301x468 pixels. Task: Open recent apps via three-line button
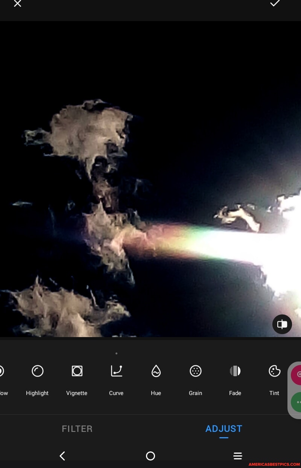(237, 456)
